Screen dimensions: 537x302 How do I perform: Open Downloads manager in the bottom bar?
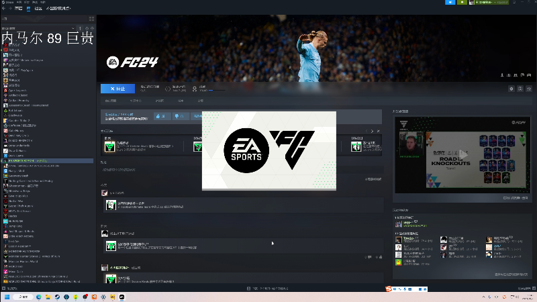(267, 289)
